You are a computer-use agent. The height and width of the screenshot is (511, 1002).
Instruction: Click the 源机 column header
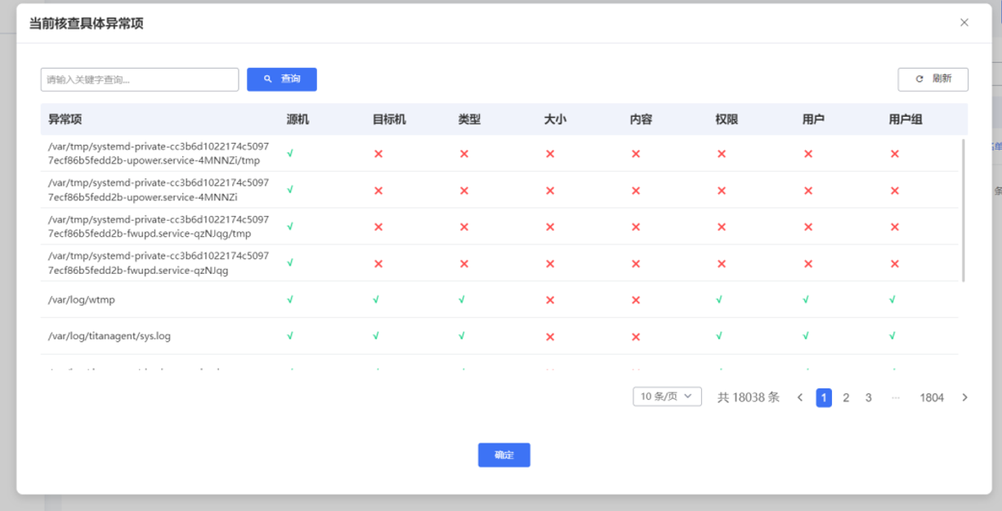point(297,119)
